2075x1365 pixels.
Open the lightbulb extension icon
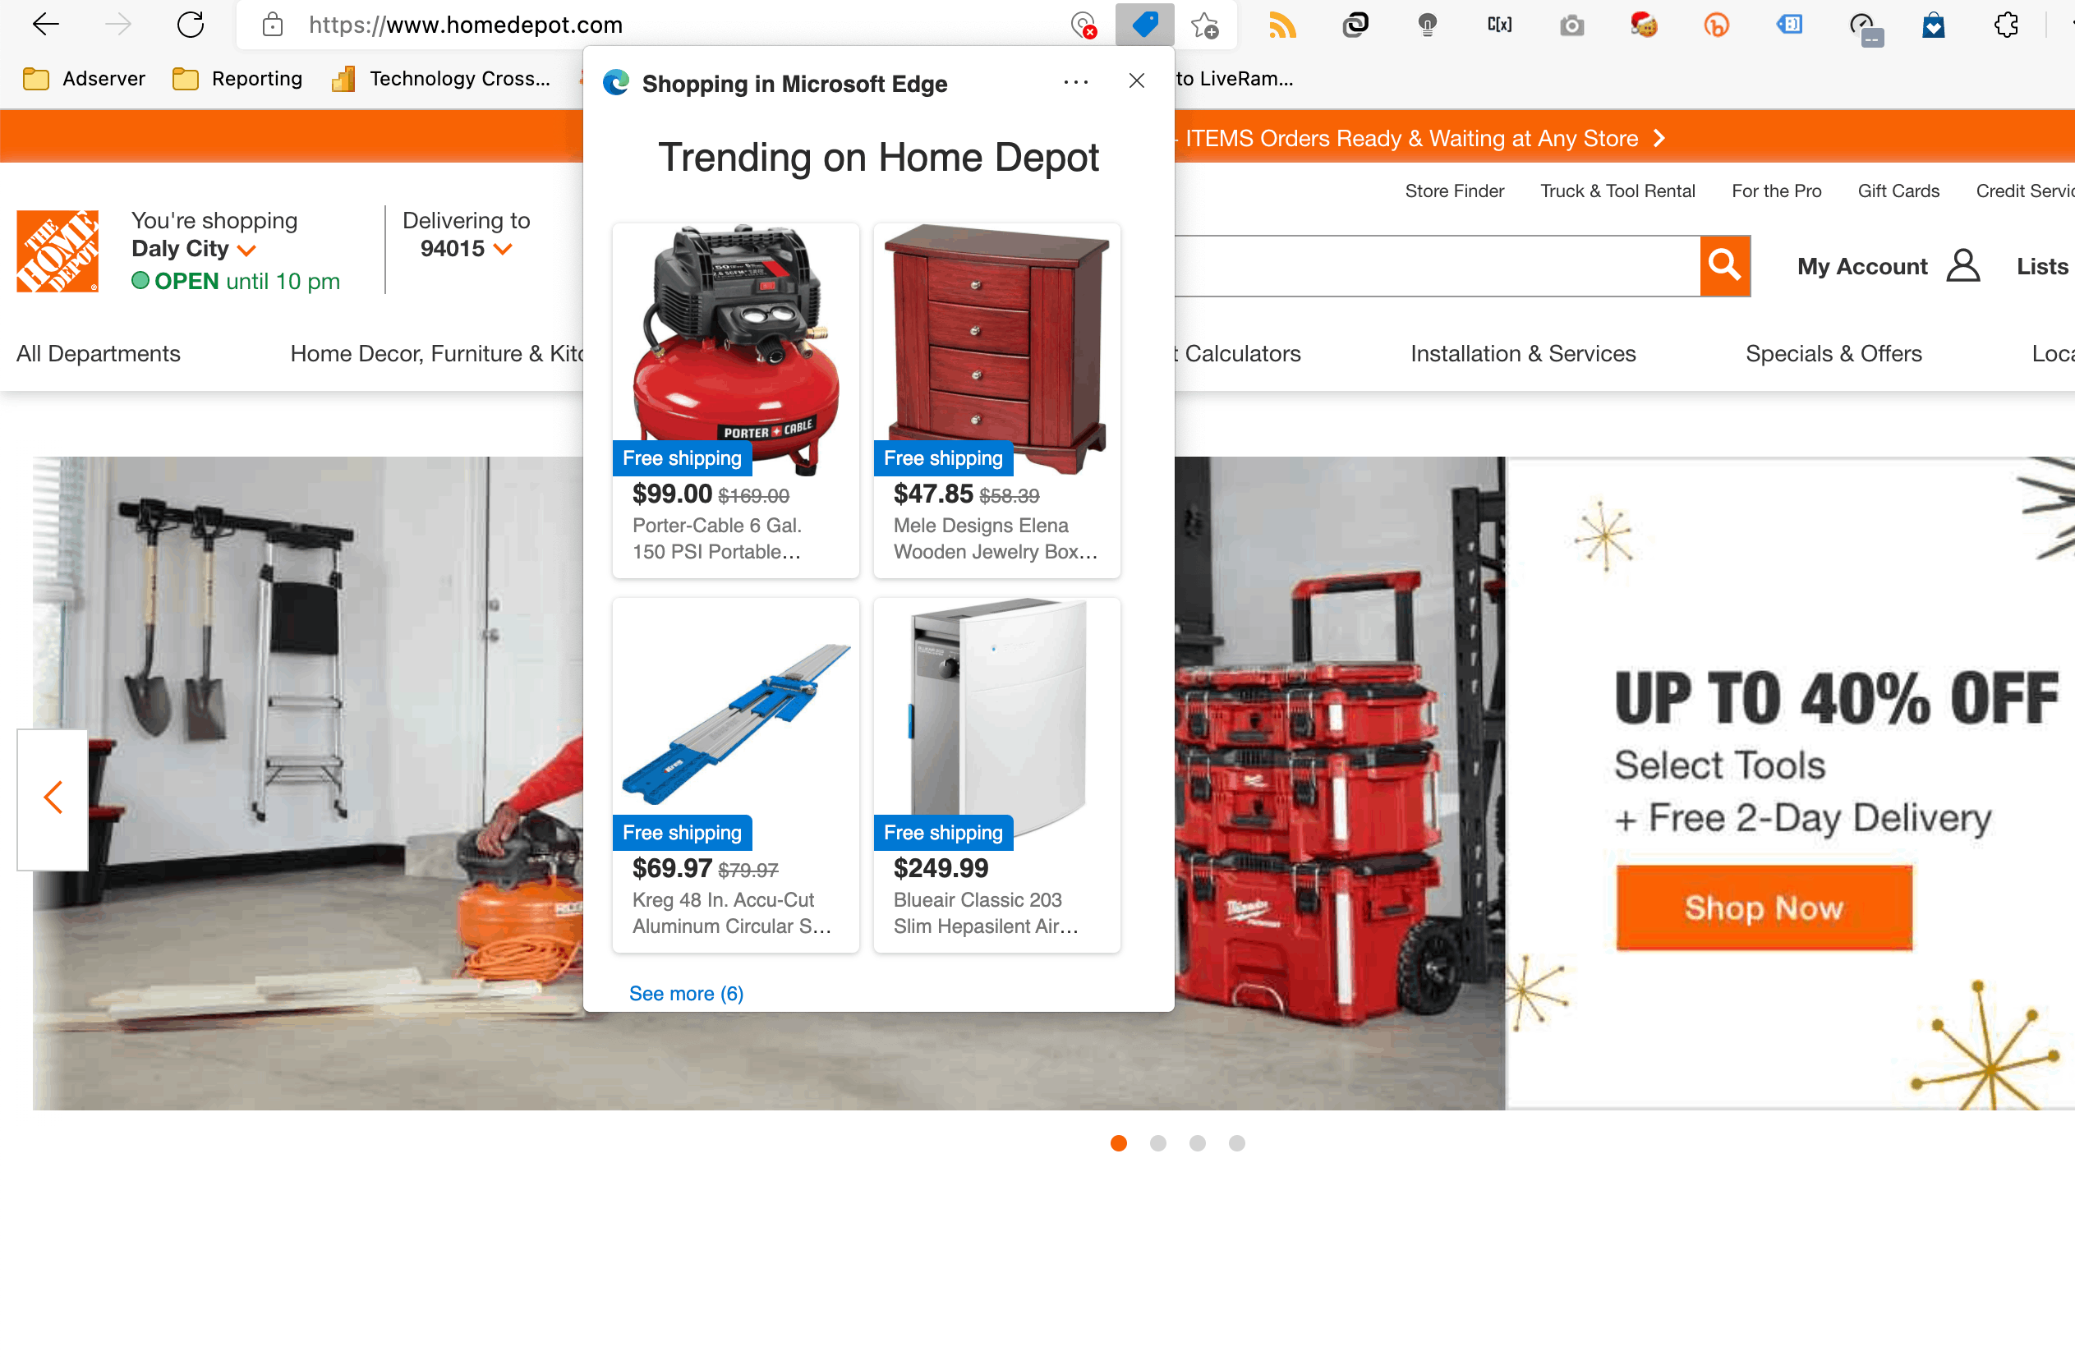[x=1427, y=25]
